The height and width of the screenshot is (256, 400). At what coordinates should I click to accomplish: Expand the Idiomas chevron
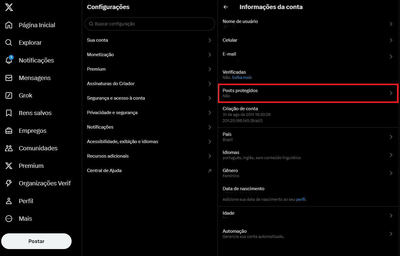coord(391,155)
